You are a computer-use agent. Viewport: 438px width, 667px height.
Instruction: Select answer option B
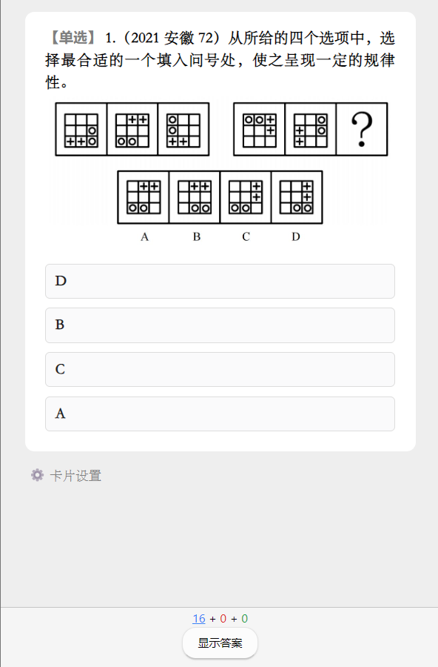coord(220,325)
